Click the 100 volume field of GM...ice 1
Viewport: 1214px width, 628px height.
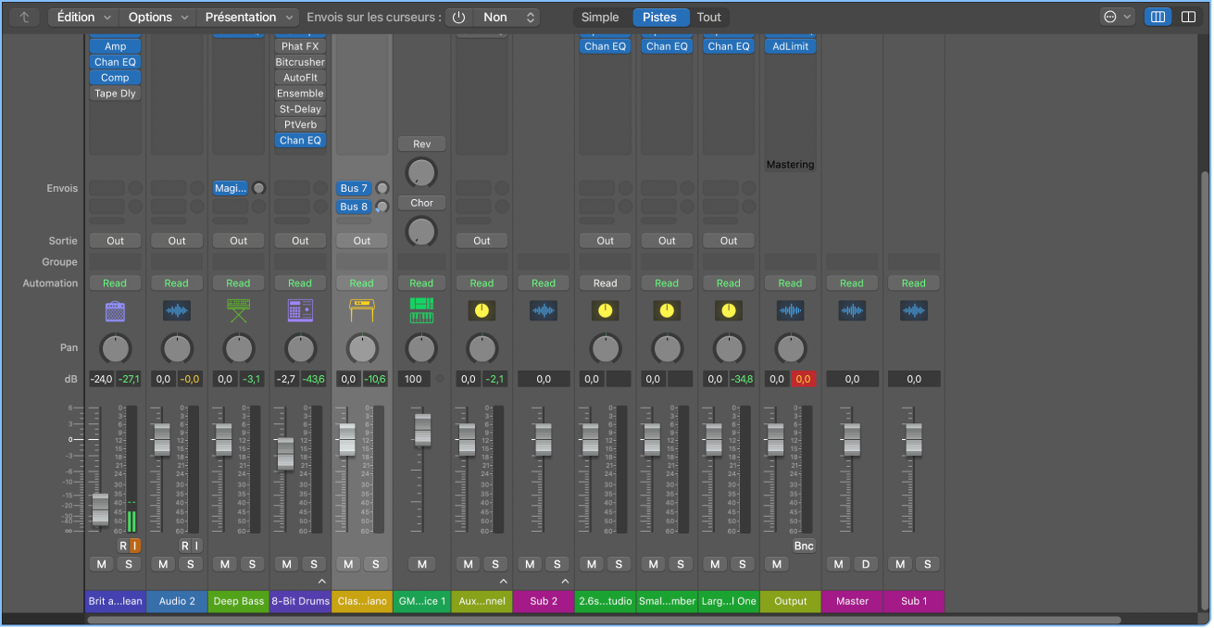coord(413,379)
